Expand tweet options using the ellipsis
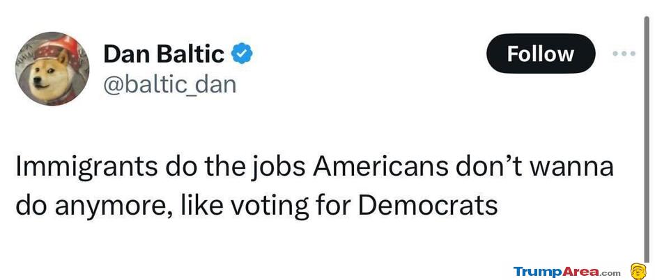 point(624,53)
